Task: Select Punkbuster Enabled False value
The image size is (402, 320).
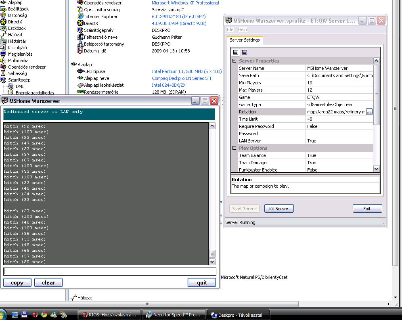Action: [x=339, y=170]
